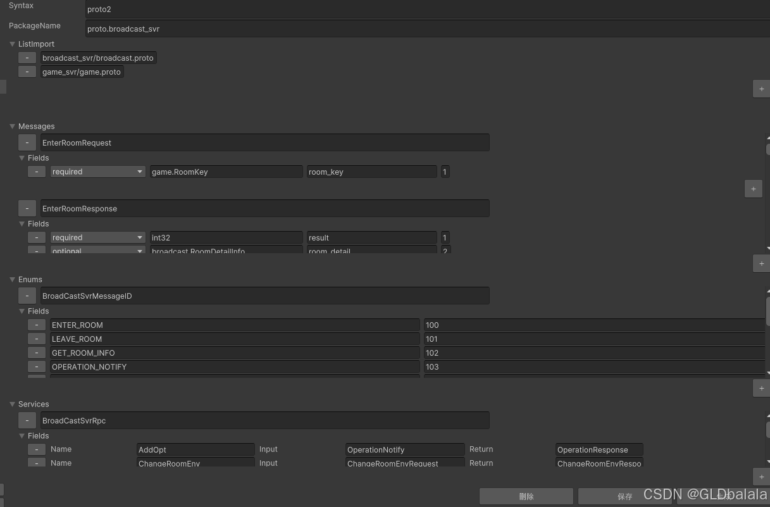Click the 删除 delete button
Viewport: 770px width, 507px height.
[x=526, y=496]
